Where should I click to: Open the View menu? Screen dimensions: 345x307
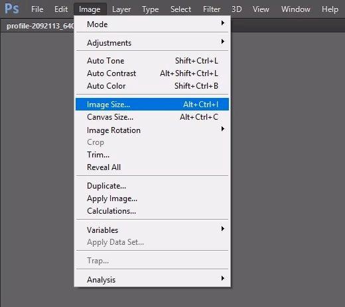(261, 9)
